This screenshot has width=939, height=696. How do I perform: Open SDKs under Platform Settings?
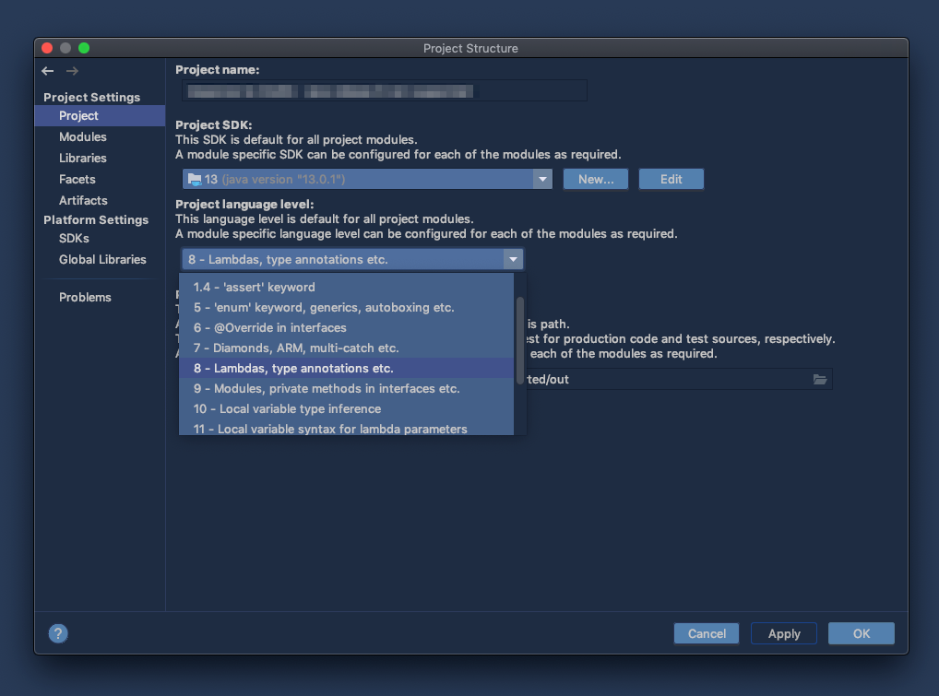pyautogui.click(x=74, y=238)
